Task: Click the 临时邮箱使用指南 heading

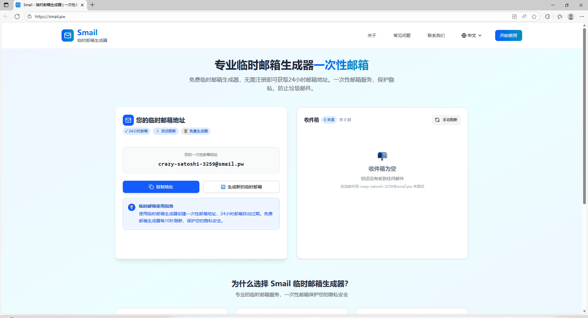Action: coord(156,206)
